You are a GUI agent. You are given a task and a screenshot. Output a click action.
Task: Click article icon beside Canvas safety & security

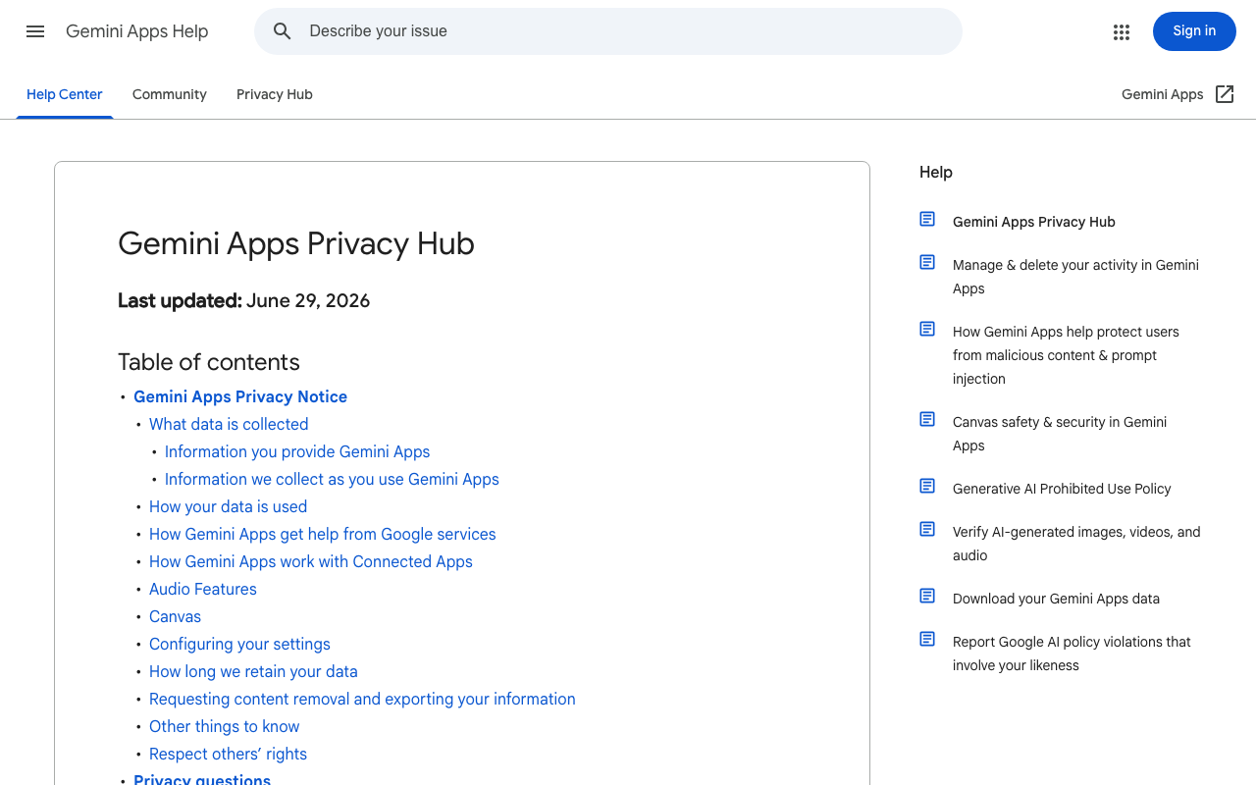(x=927, y=419)
